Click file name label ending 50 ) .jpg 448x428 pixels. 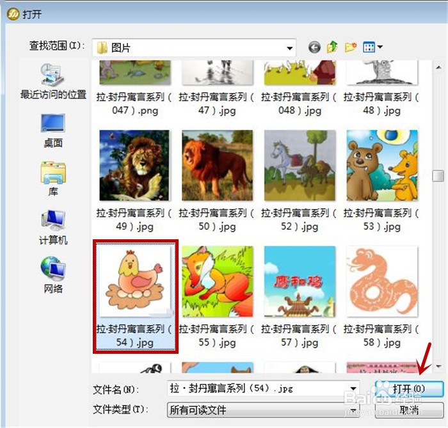pyautogui.click(x=217, y=219)
